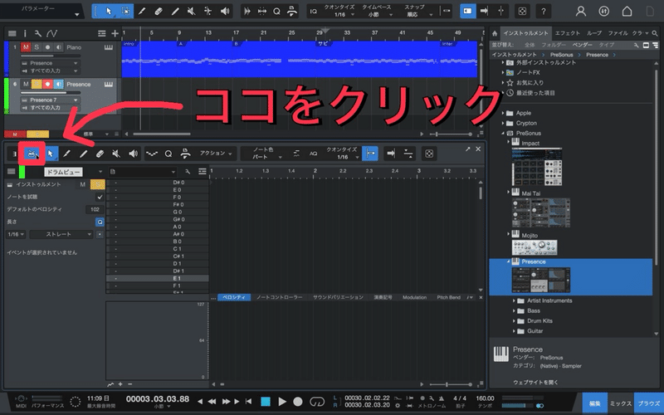This screenshot has height=415, width=664.
Task: Adjust the Presence track volume slider
Action: (x=51, y=92)
